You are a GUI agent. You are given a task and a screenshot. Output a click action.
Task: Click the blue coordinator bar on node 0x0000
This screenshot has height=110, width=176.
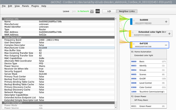(131, 22)
